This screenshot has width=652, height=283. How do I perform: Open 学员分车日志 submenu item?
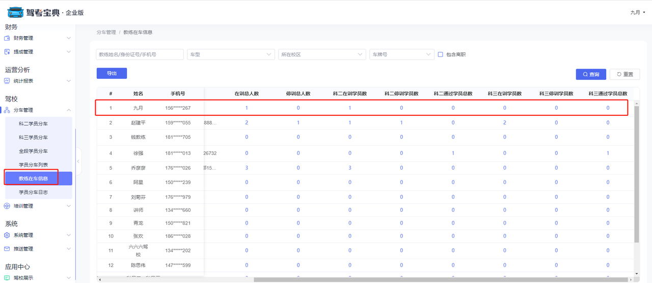click(38, 192)
